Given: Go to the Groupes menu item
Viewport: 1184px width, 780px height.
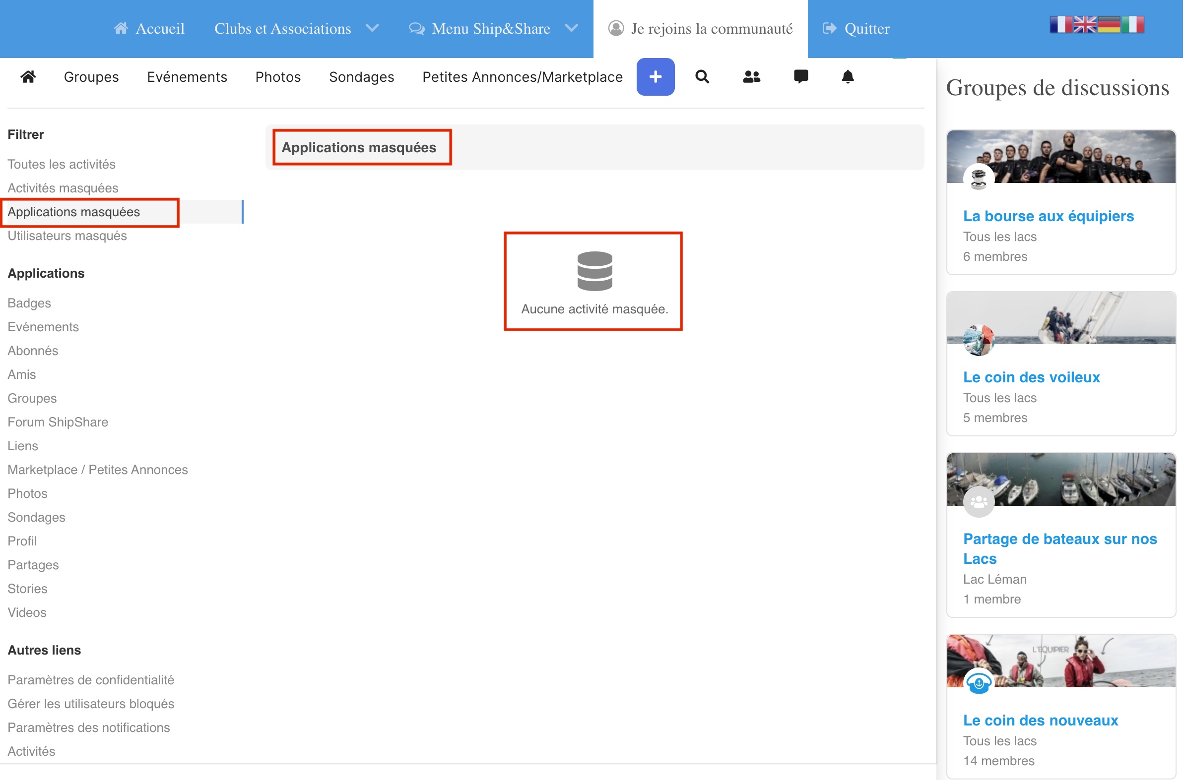Looking at the screenshot, I should click(x=91, y=76).
